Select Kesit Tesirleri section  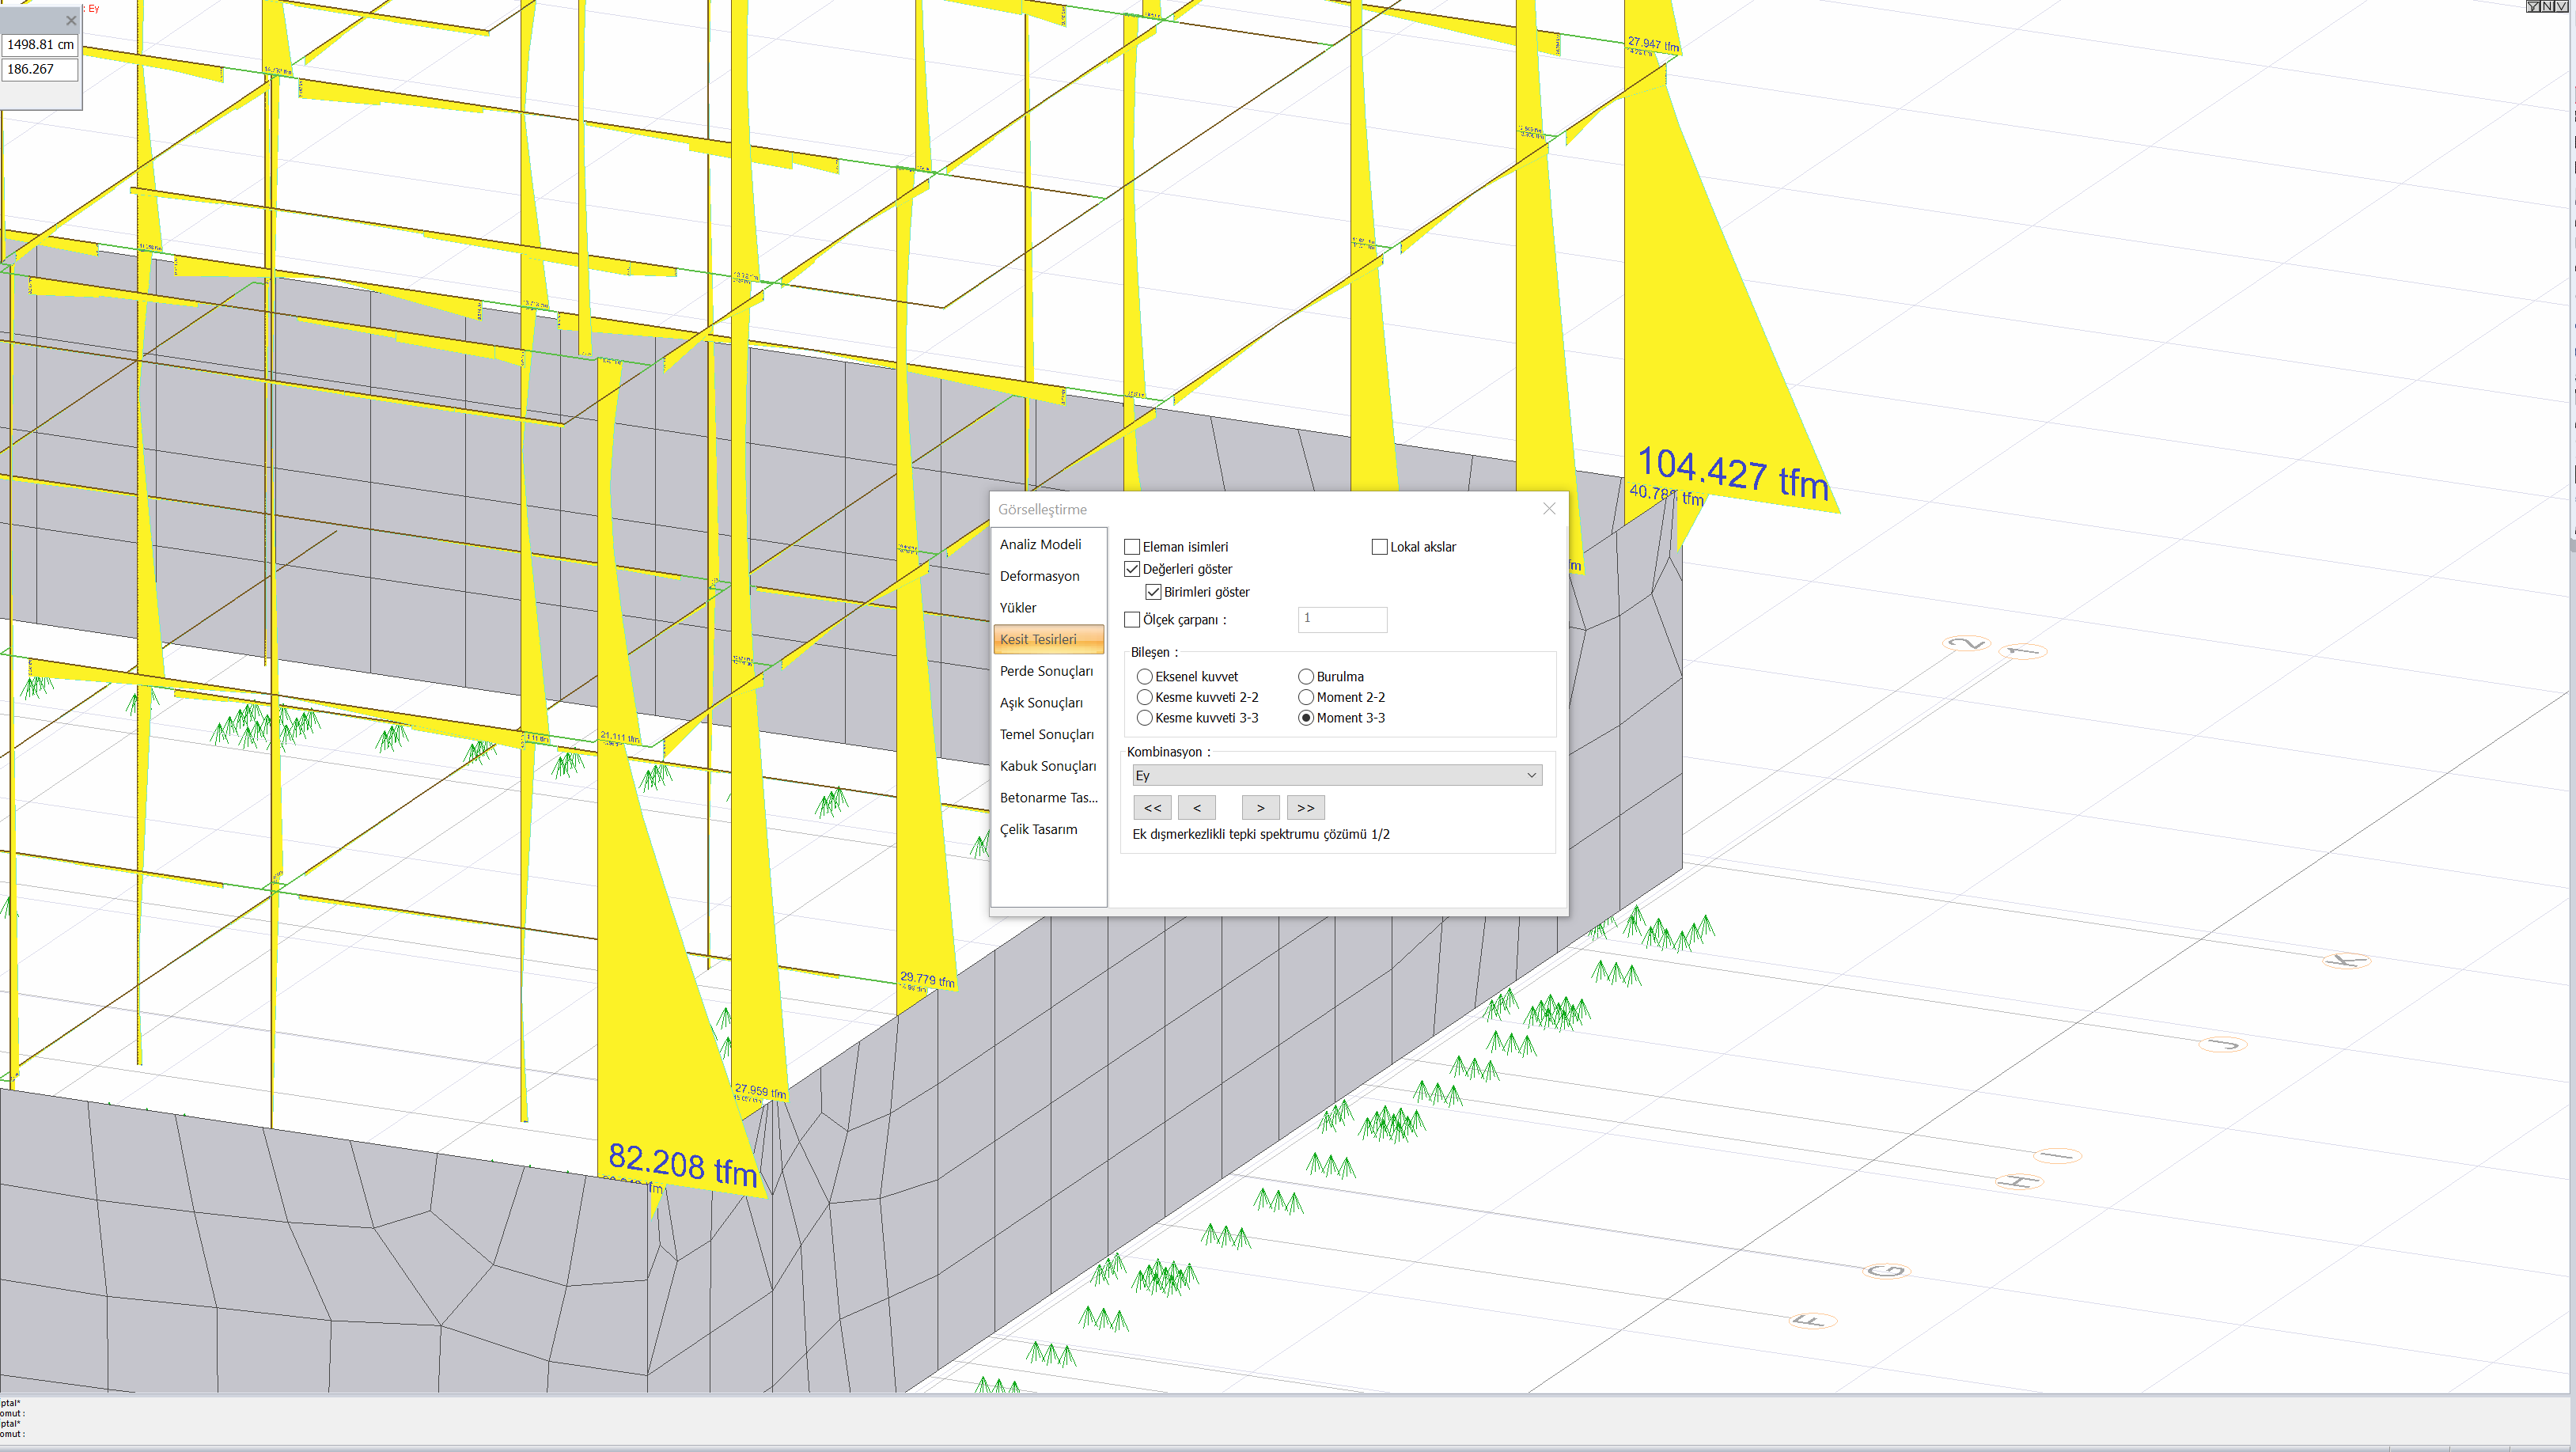[x=1048, y=639]
